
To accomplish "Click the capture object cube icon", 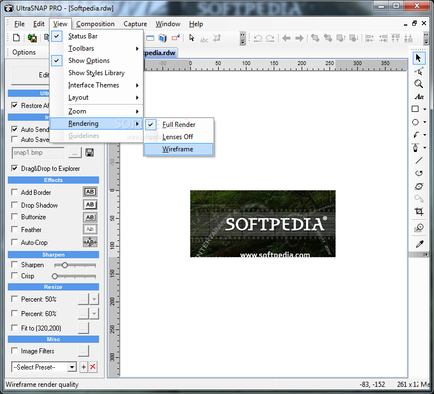I will 162,38.
